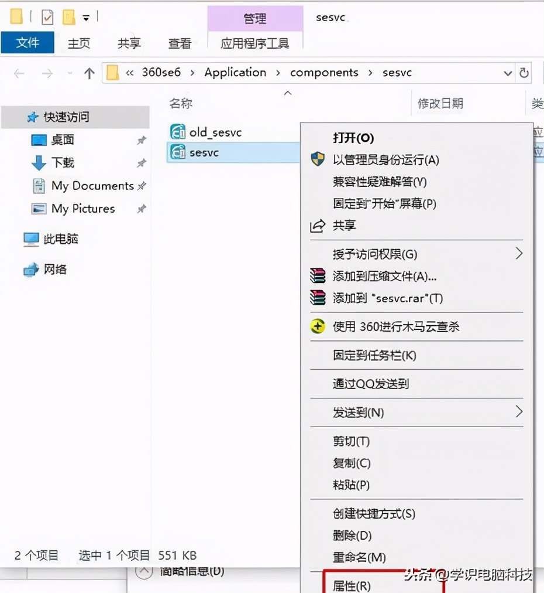
Task: Choose 粘贴(P) from context menu
Action: pyautogui.click(x=351, y=485)
